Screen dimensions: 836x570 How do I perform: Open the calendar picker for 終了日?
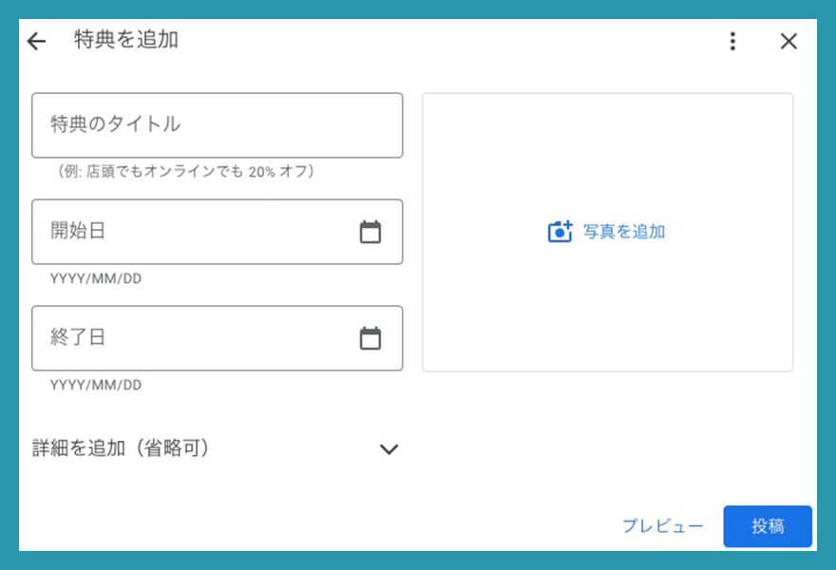[x=370, y=338]
